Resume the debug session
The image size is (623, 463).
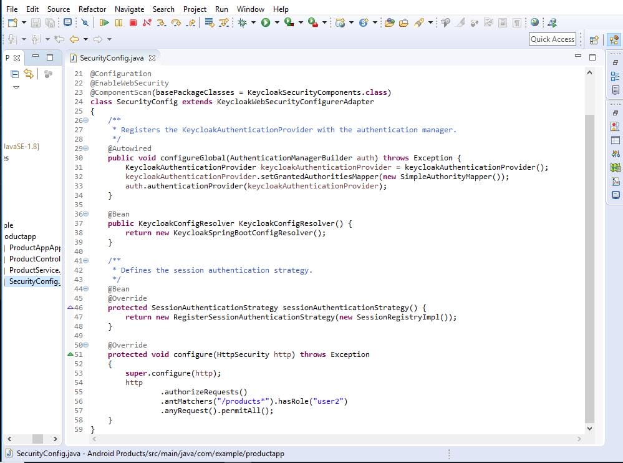click(104, 23)
